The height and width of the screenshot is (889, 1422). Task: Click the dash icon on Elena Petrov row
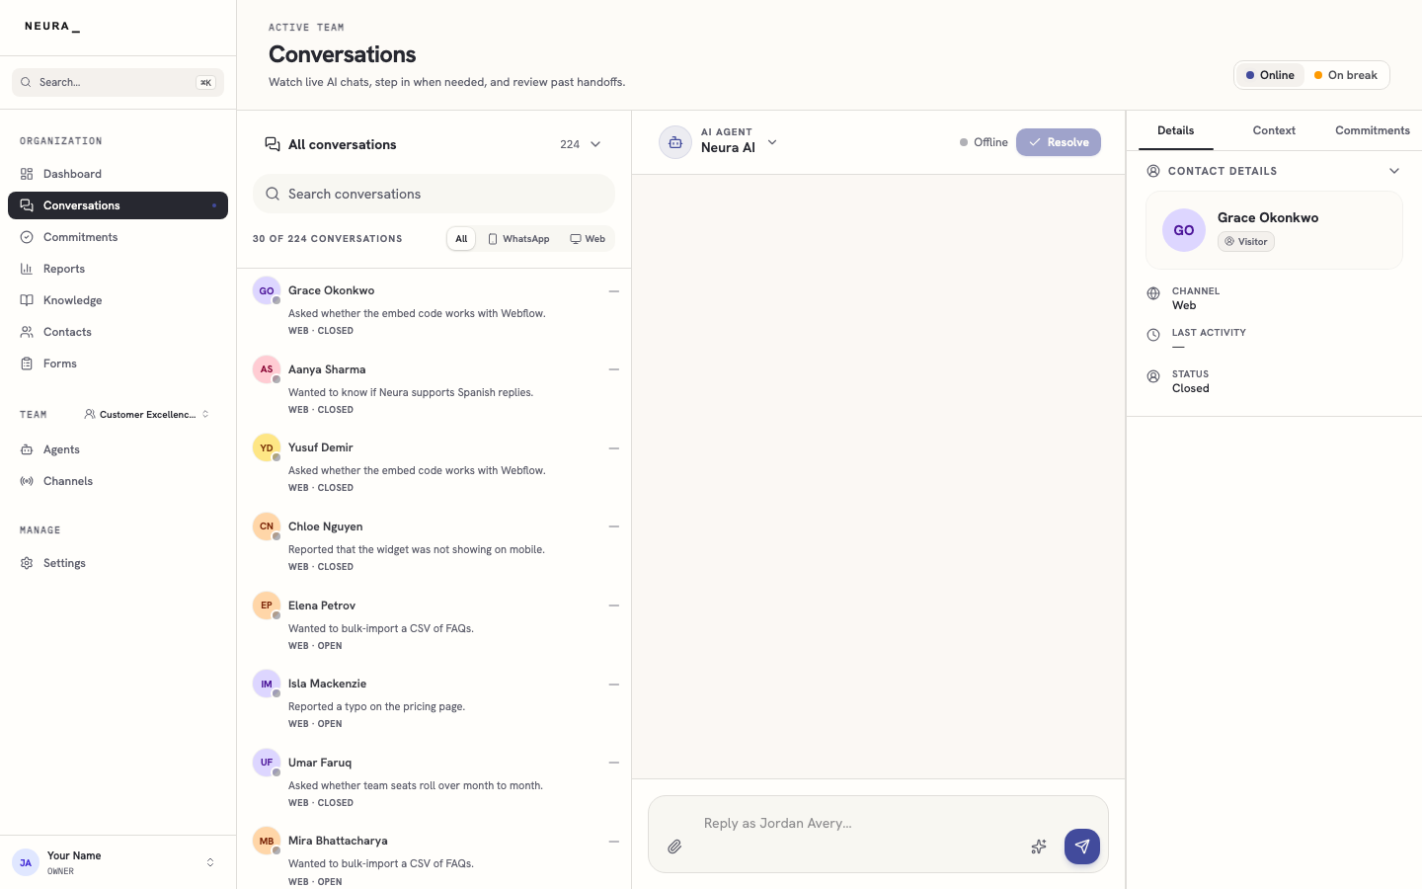point(614,606)
